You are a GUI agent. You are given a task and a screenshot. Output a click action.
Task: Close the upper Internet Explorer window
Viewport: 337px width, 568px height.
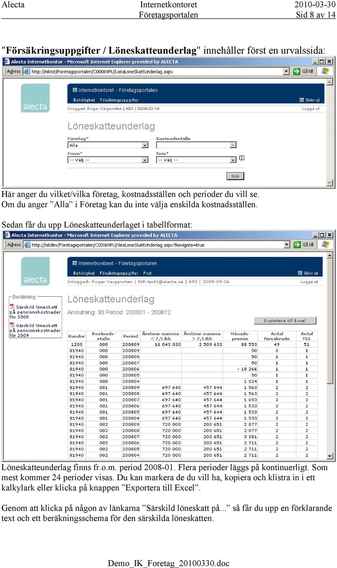tap(329, 61)
